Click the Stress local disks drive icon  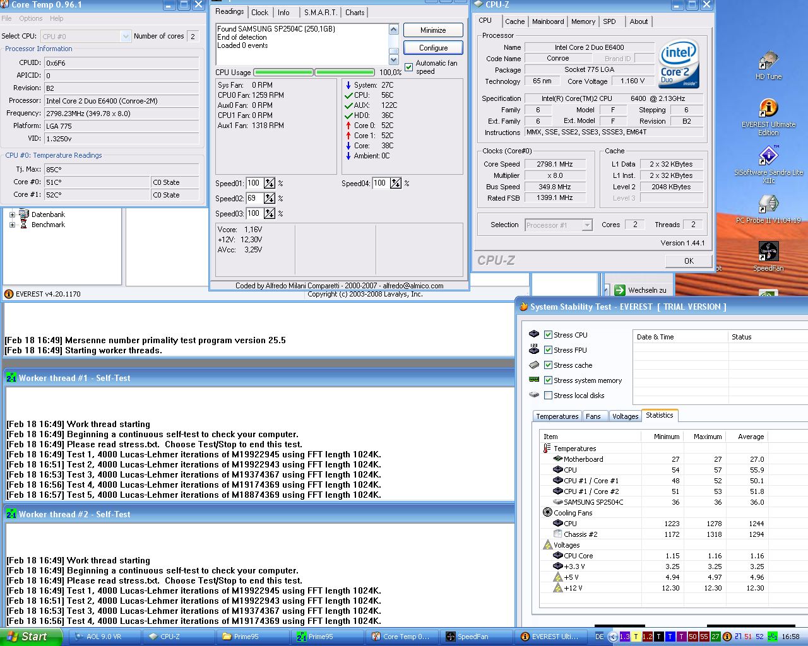(534, 395)
